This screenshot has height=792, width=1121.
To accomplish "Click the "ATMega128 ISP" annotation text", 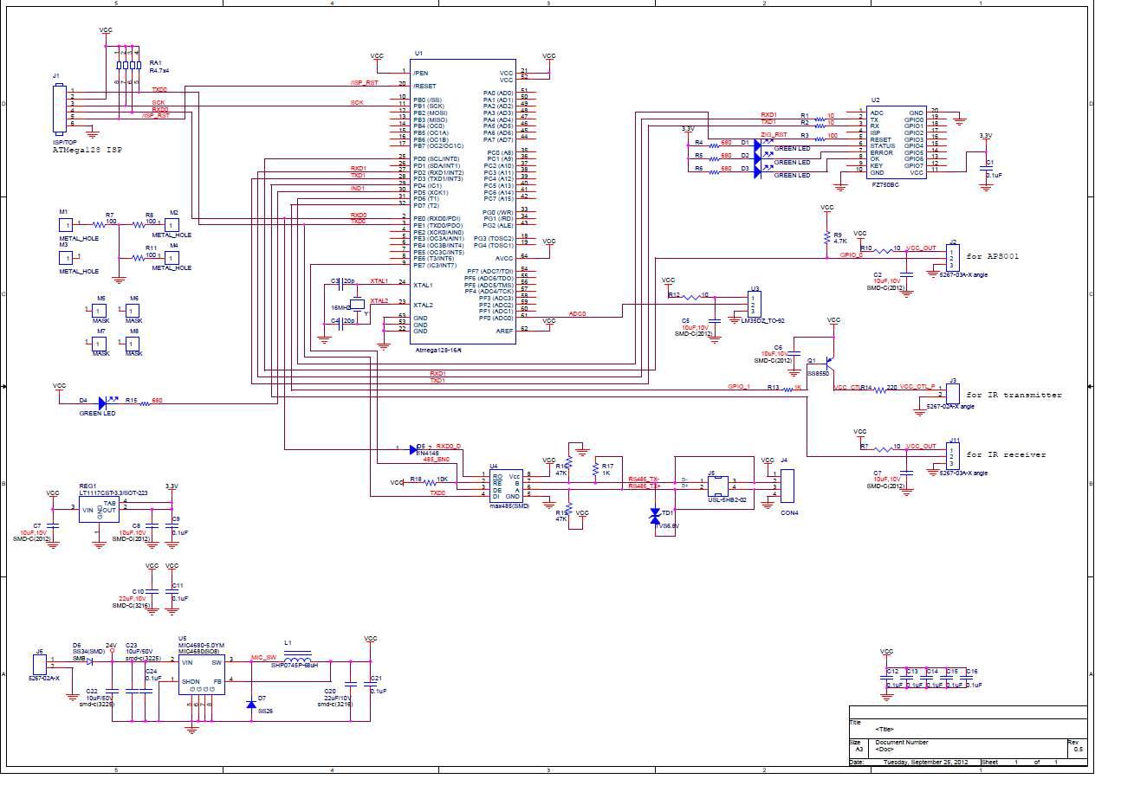I will [87, 151].
